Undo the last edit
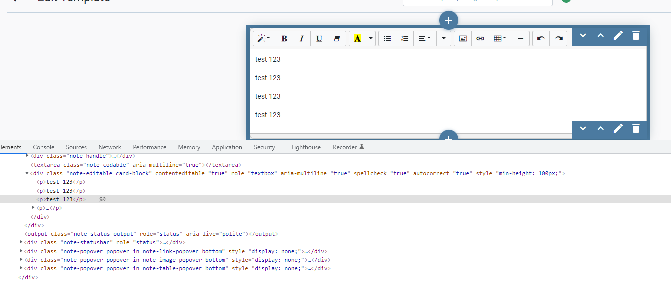Screen dimensions: 671x282 (x=541, y=38)
